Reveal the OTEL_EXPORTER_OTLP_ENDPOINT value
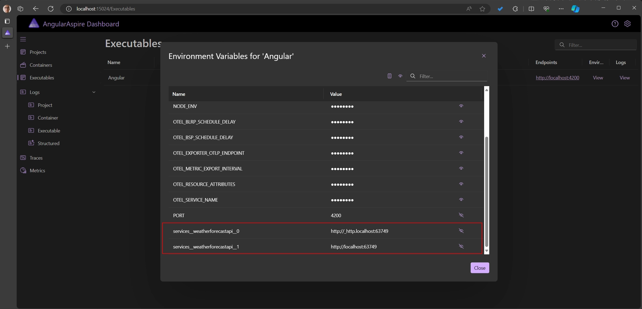 [461, 153]
